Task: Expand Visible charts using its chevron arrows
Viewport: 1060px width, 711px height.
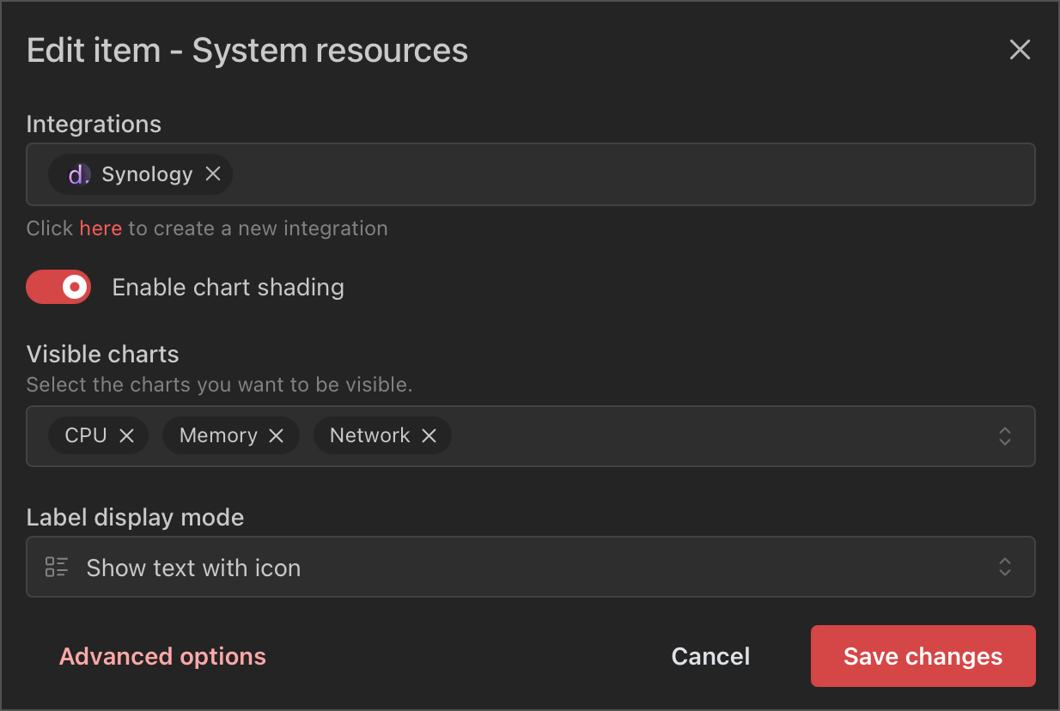Action: click(x=1004, y=436)
